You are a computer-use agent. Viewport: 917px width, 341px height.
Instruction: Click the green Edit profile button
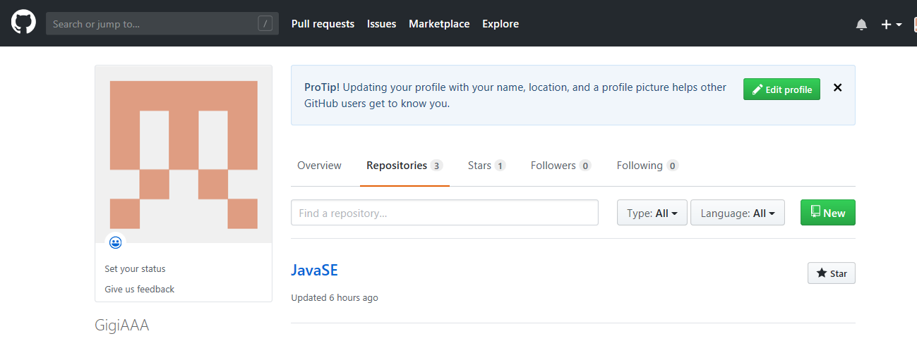pyautogui.click(x=781, y=89)
